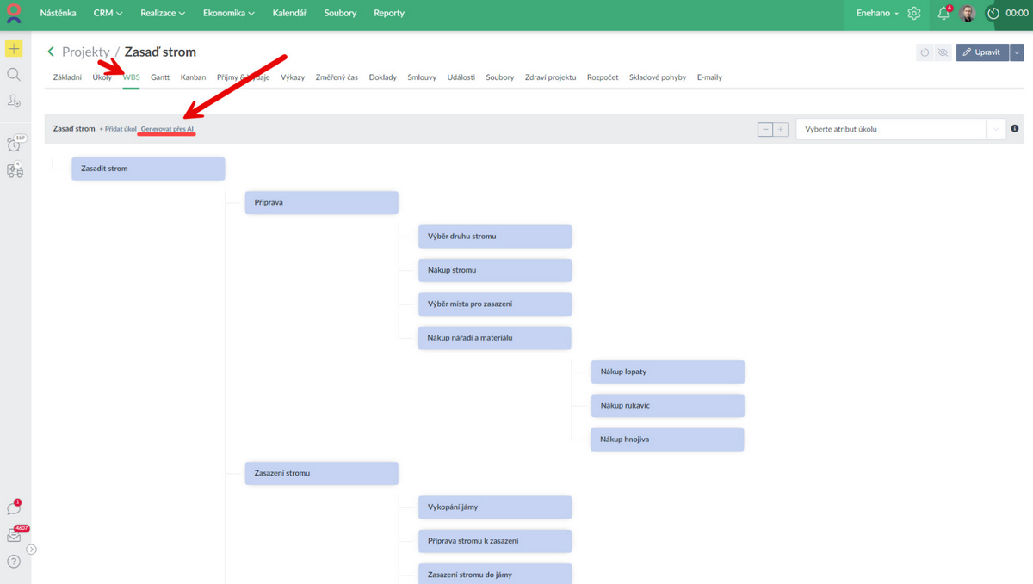Open the Ekonomika menu
This screenshot has height=584, width=1033.
point(229,14)
